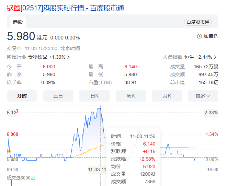The width and height of the screenshot is (228, 186).
Task: Switch to the 日K chart tab
Action: [94, 96]
